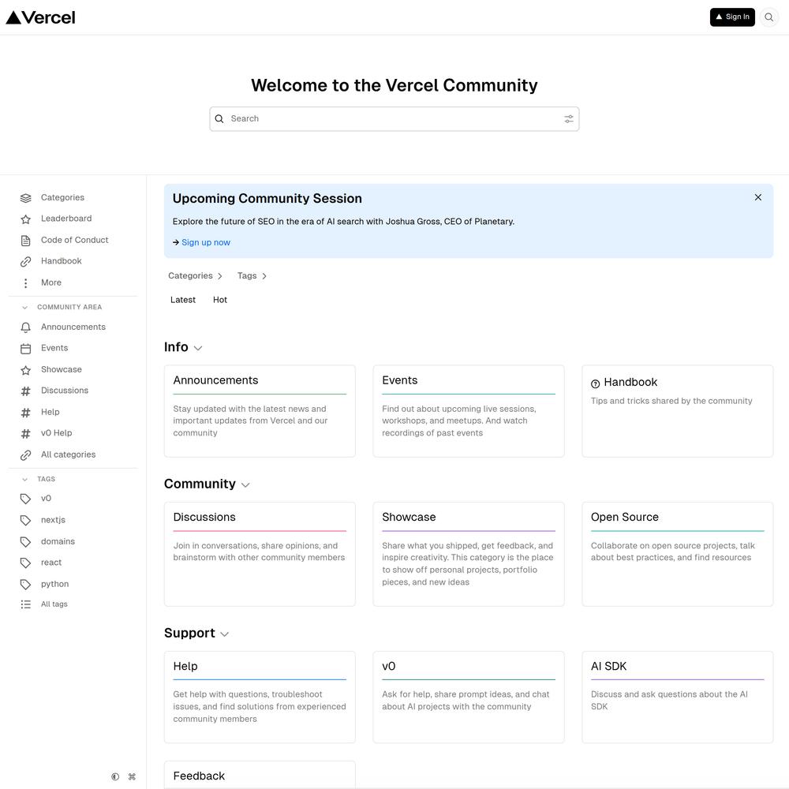Open the Open Source category card
Screen dimensions: 789x789
[x=677, y=554]
